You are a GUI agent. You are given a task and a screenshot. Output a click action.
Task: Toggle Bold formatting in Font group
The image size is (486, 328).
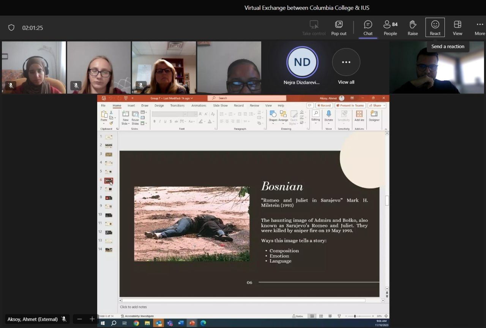click(155, 121)
